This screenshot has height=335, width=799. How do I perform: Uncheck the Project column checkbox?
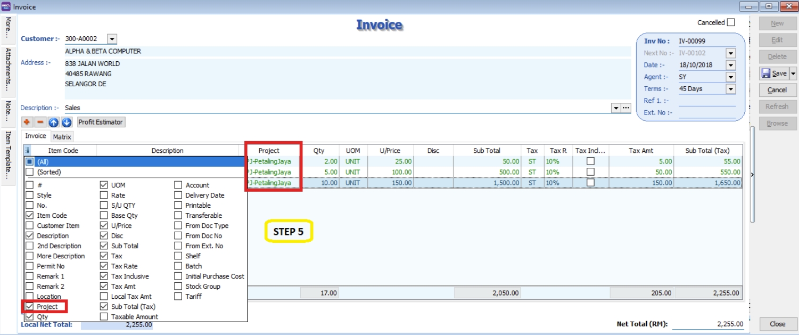point(30,307)
